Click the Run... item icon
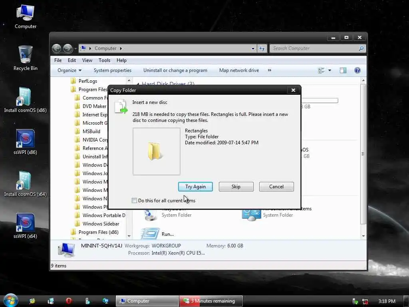Screen dimensions: 409x307 coord(150,234)
